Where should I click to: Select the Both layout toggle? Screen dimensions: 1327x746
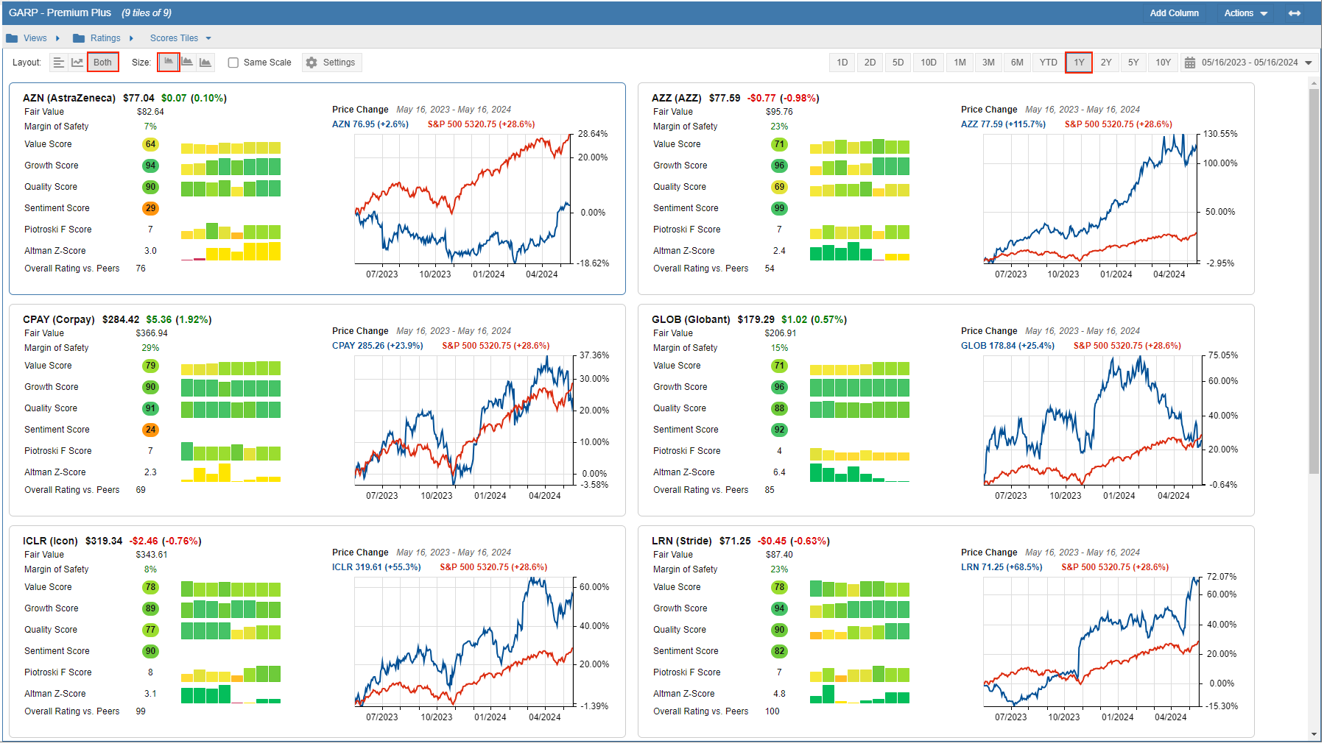pyautogui.click(x=103, y=63)
